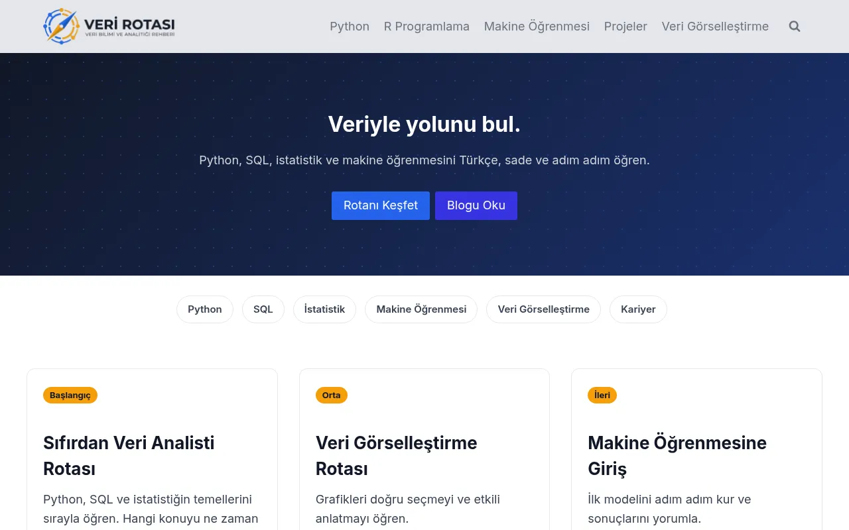Screen dimensions: 849x530
Task: Pick the Veri Görselleştirme filter chip
Action: pos(544,309)
